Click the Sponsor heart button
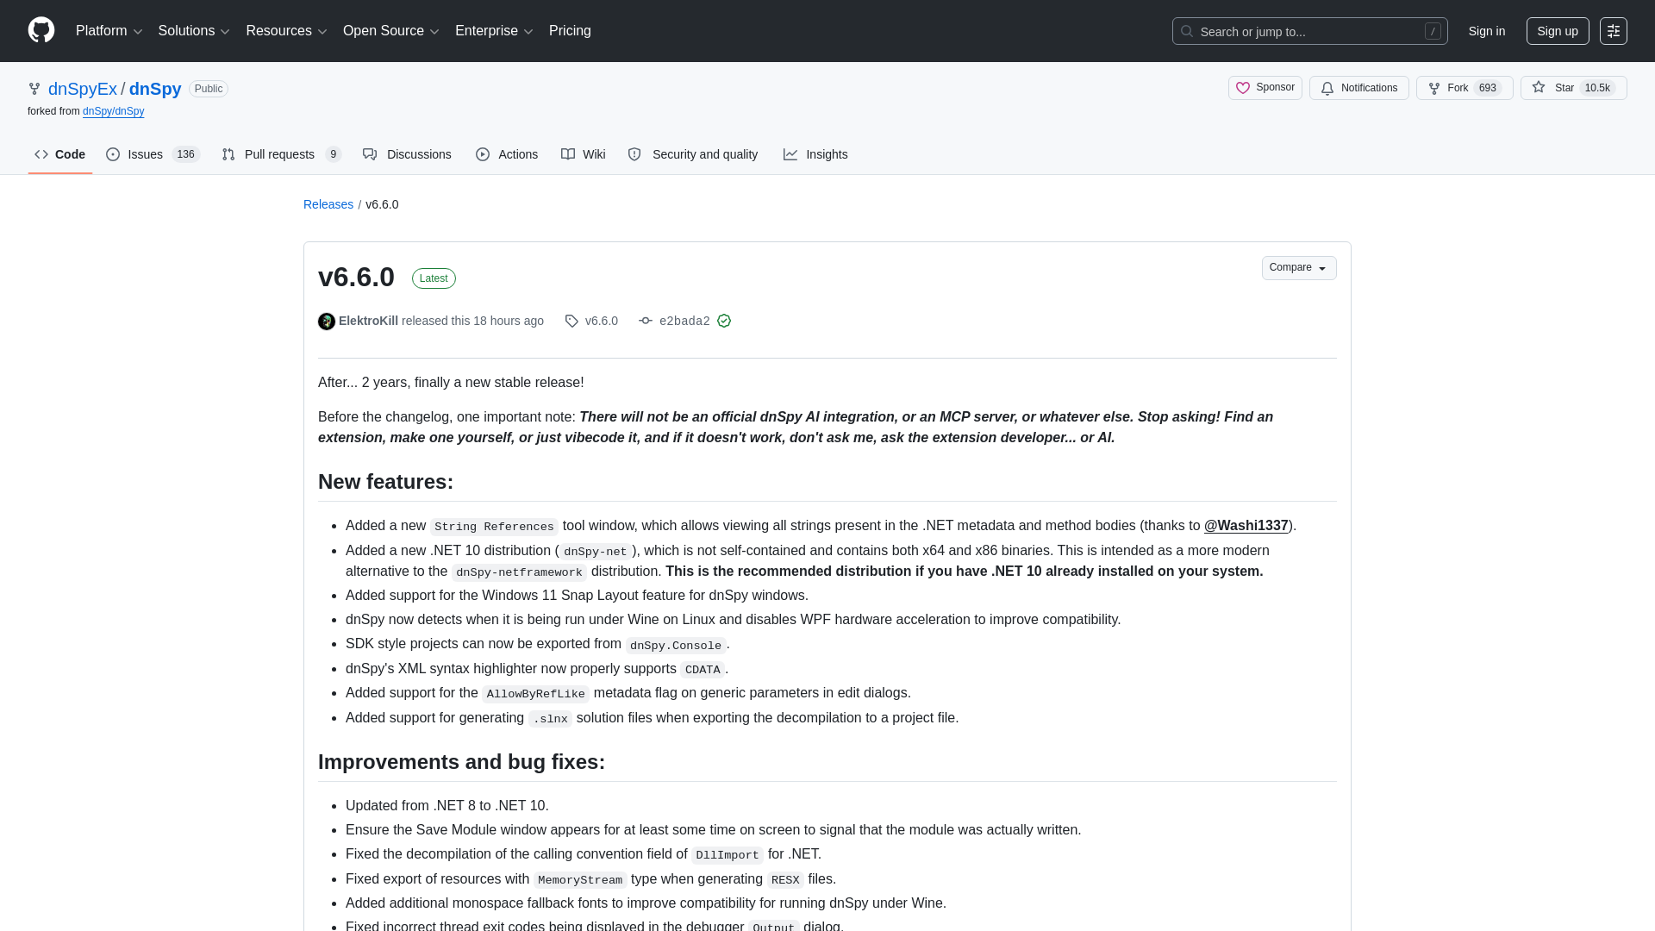This screenshot has height=931, width=1655. (1265, 88)
